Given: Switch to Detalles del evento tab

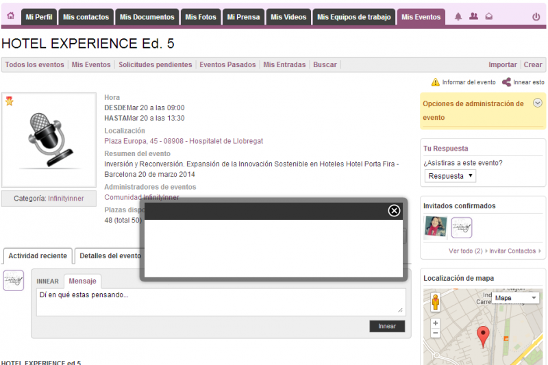Looking at the screenshot, I should pos(110,255).
